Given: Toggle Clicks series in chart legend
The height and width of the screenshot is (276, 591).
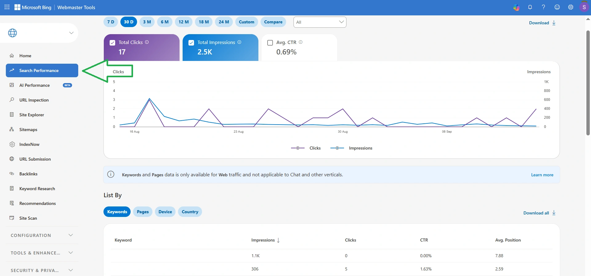Looking at the screenshot, I should click(x=306, y=148).
